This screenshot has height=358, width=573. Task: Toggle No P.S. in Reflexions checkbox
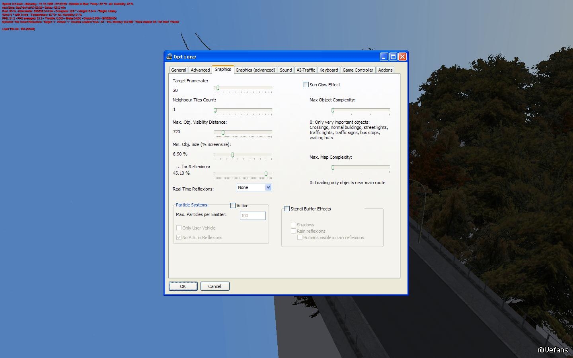pyautogui.click(x=179, y=237)
